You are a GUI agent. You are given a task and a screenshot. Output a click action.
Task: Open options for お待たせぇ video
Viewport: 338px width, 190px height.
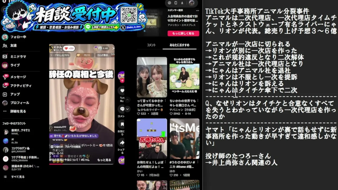click(166, 162)
